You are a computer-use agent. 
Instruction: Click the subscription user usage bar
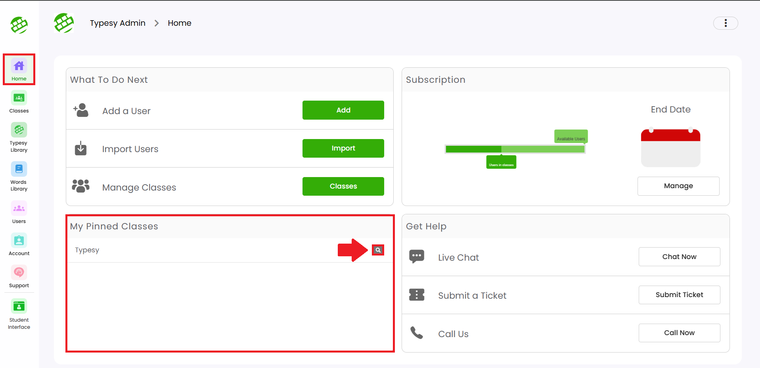(515, 149)
